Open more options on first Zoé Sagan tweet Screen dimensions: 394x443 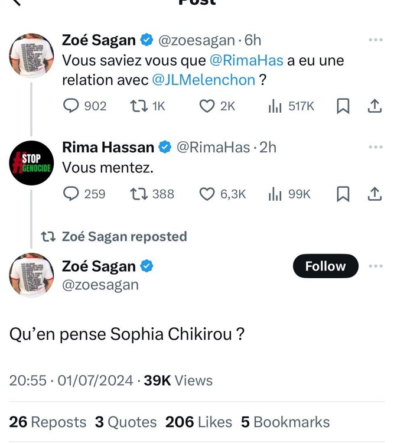pos(375,40)
